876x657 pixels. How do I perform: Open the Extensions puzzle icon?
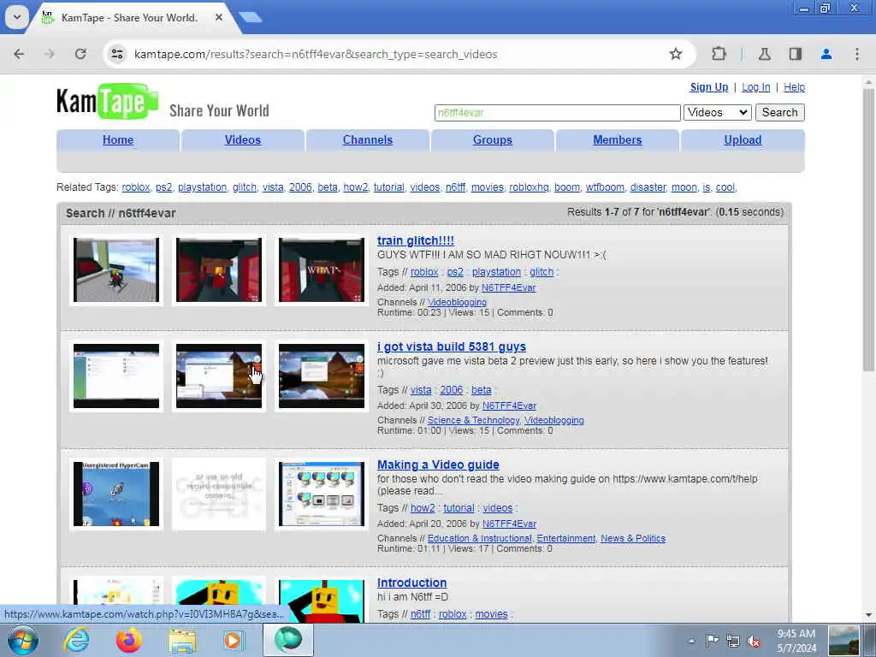[719, 54]
